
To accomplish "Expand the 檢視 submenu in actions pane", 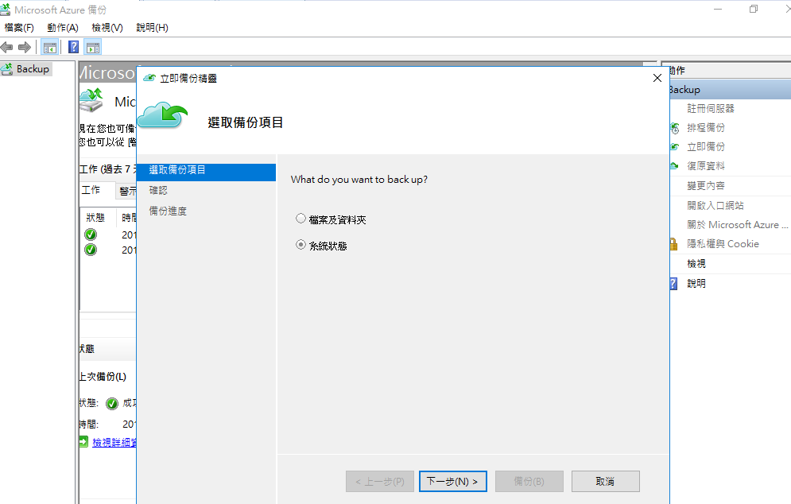I will point(696,263).
